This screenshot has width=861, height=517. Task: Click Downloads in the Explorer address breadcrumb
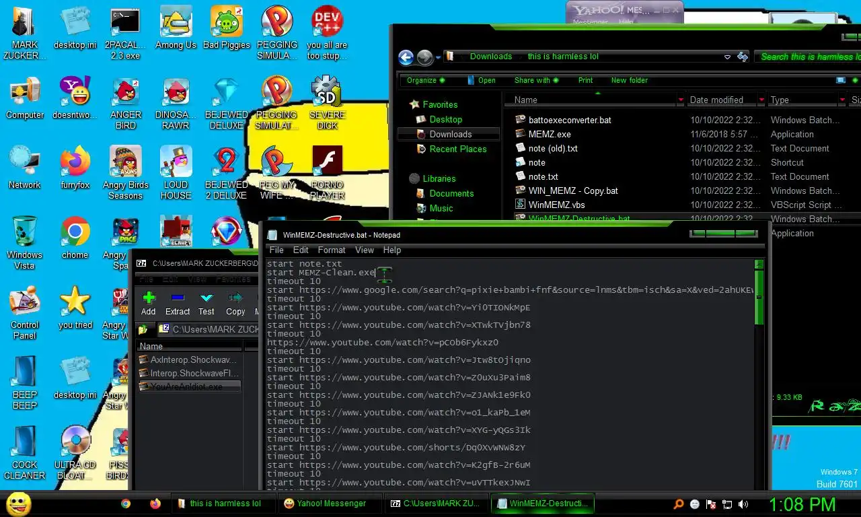coord(491,57)
